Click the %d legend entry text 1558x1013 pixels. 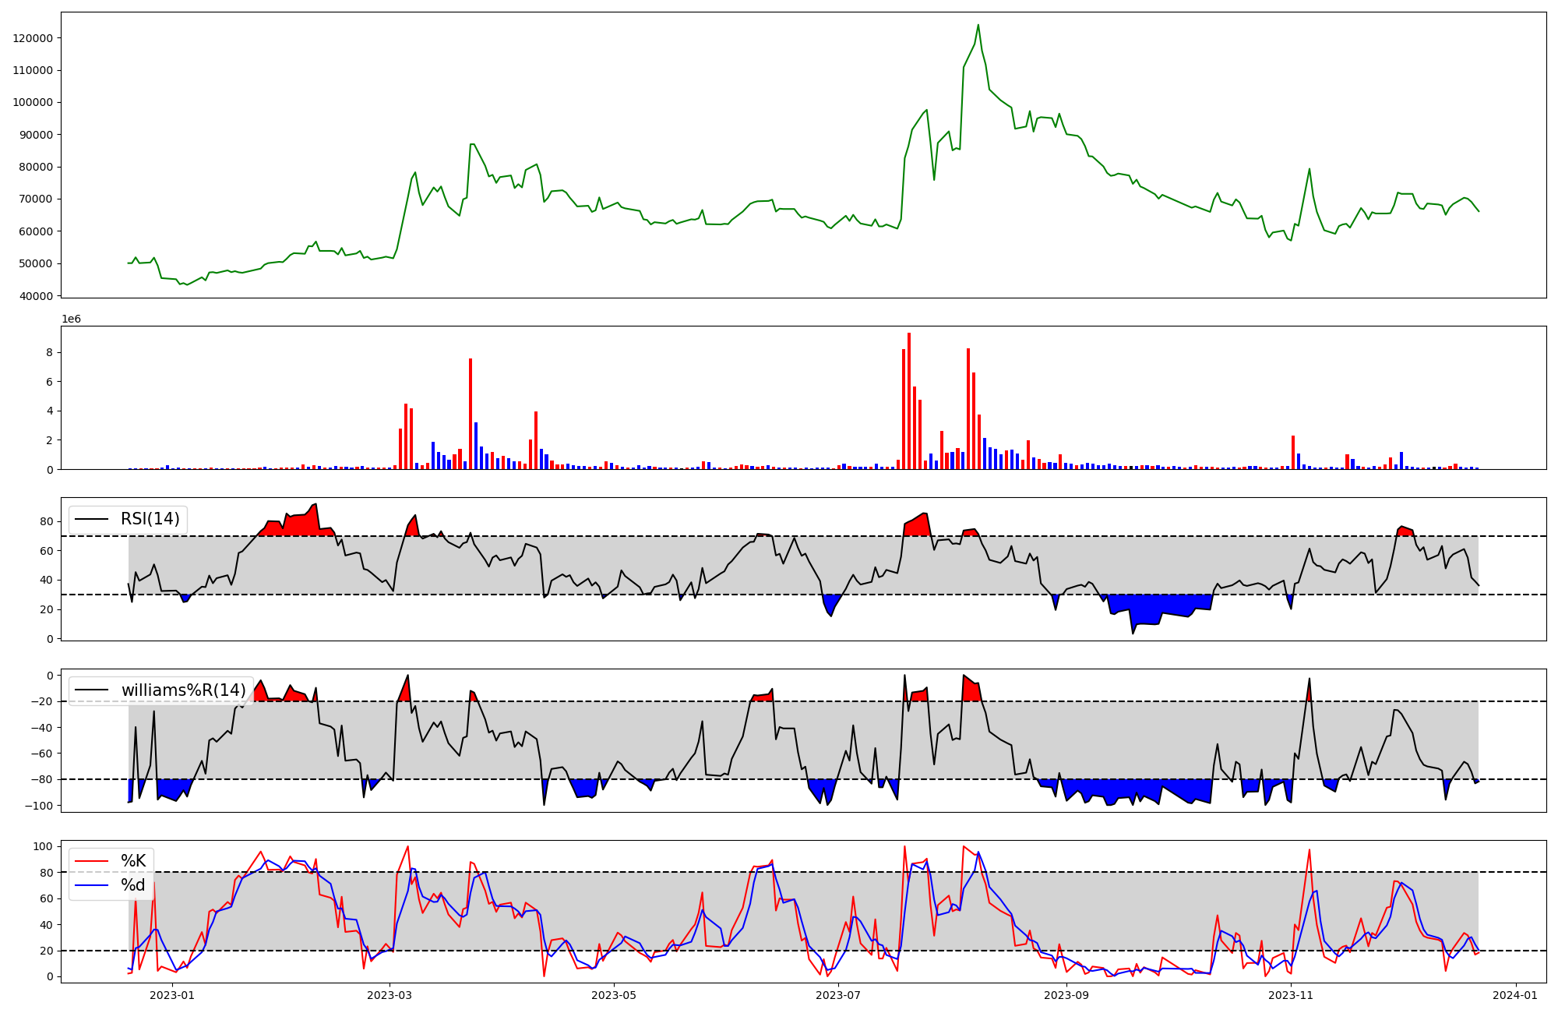pos(132,885)
